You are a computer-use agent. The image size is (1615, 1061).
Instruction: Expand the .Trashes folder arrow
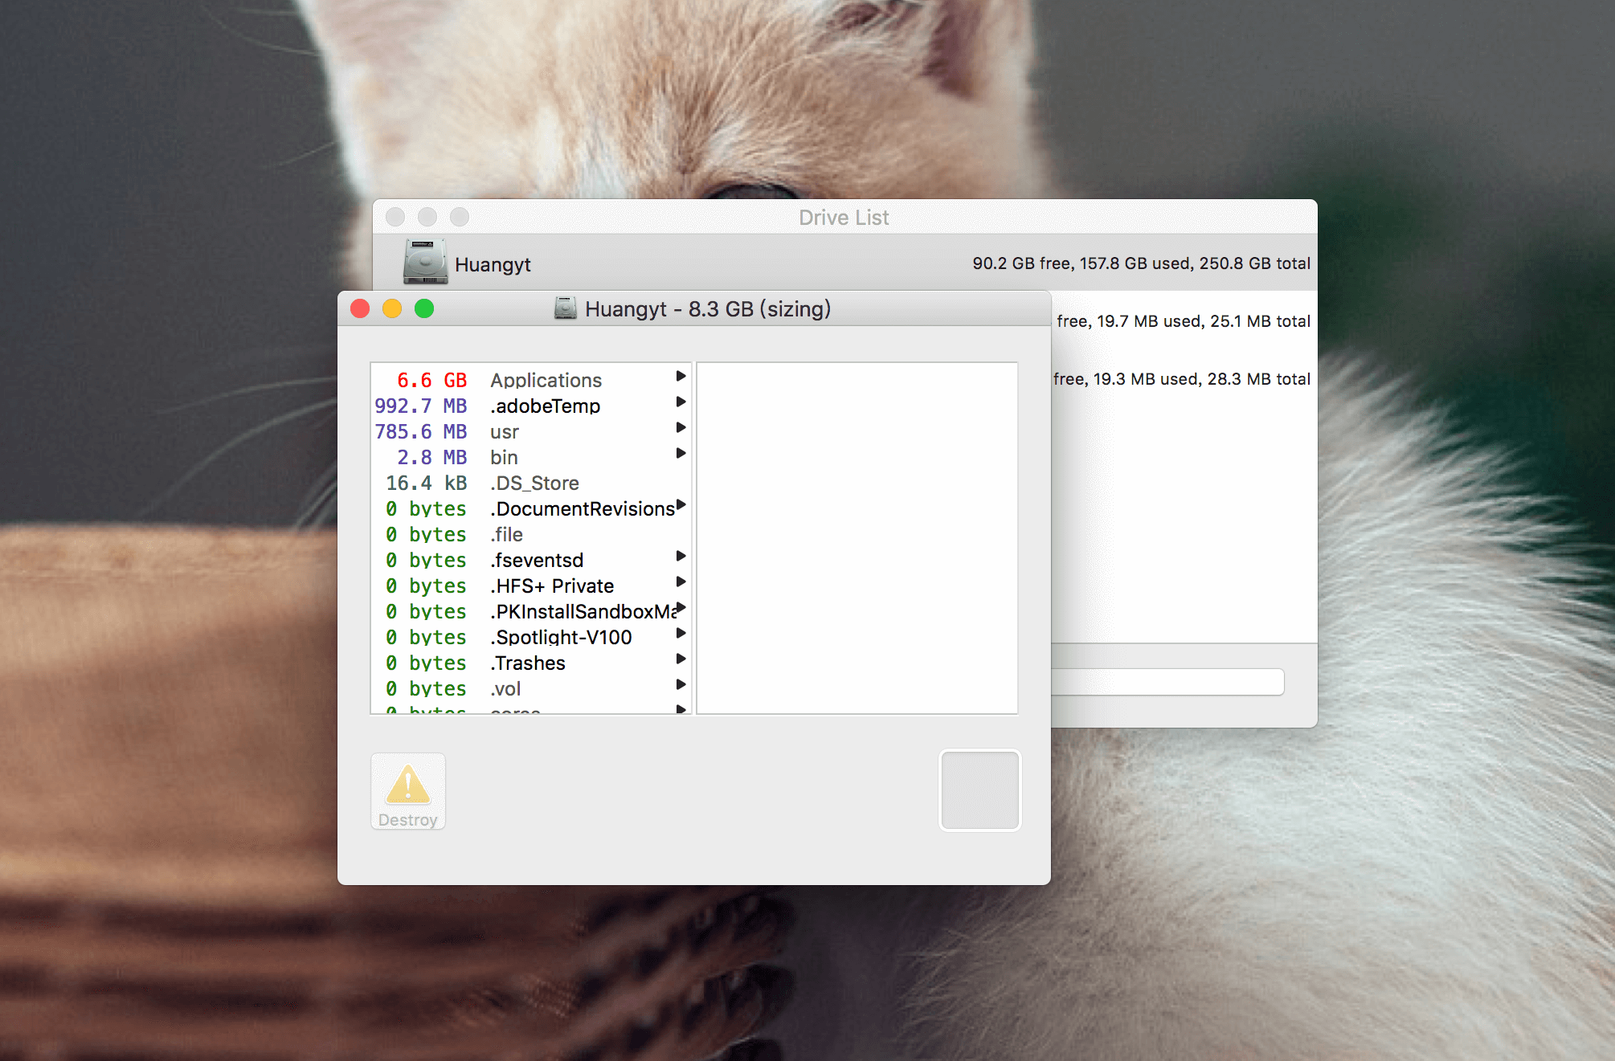click(x=681, y=659)
